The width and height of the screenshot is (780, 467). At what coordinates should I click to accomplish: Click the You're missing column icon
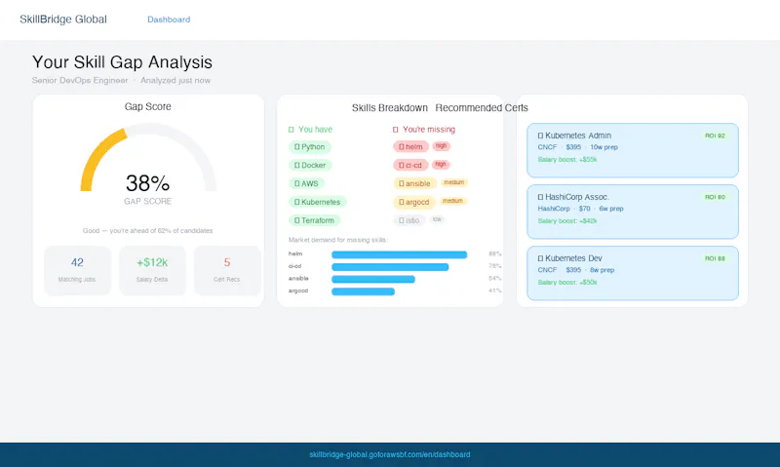pyautogui.click(x=396, y=130)
